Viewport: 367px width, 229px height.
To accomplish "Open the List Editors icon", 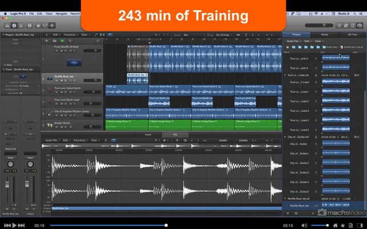I will click(x=339, y=26).
